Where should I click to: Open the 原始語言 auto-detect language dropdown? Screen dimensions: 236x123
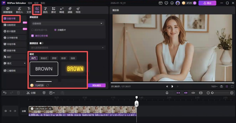click(67, 23)
